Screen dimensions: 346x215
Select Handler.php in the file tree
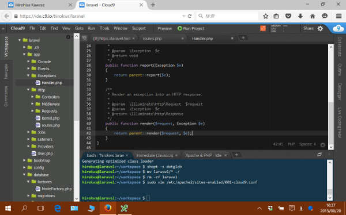click(52, 83)
